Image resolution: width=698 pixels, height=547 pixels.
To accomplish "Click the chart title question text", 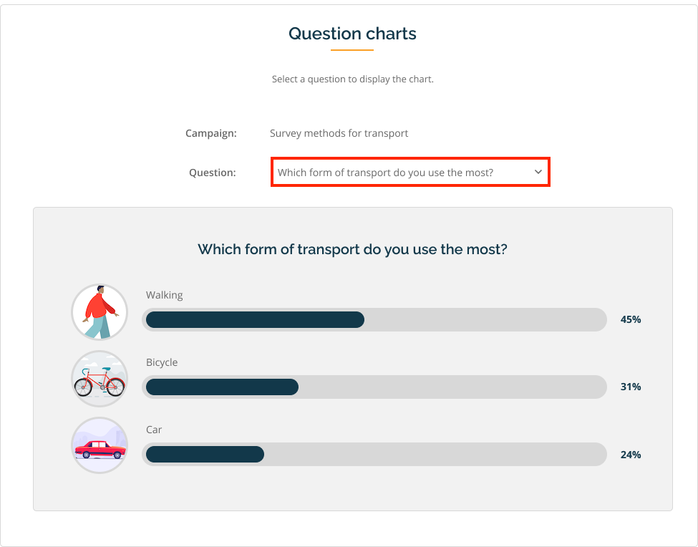I will tap(352, 249).
